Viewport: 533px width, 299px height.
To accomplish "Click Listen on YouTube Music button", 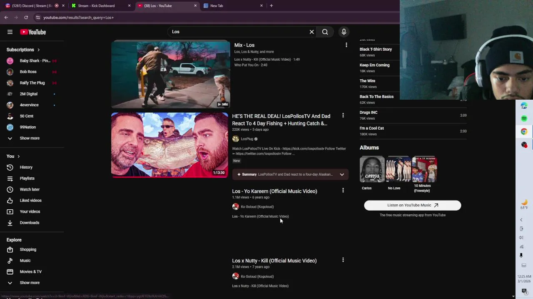I will click(x=413, y=205).
